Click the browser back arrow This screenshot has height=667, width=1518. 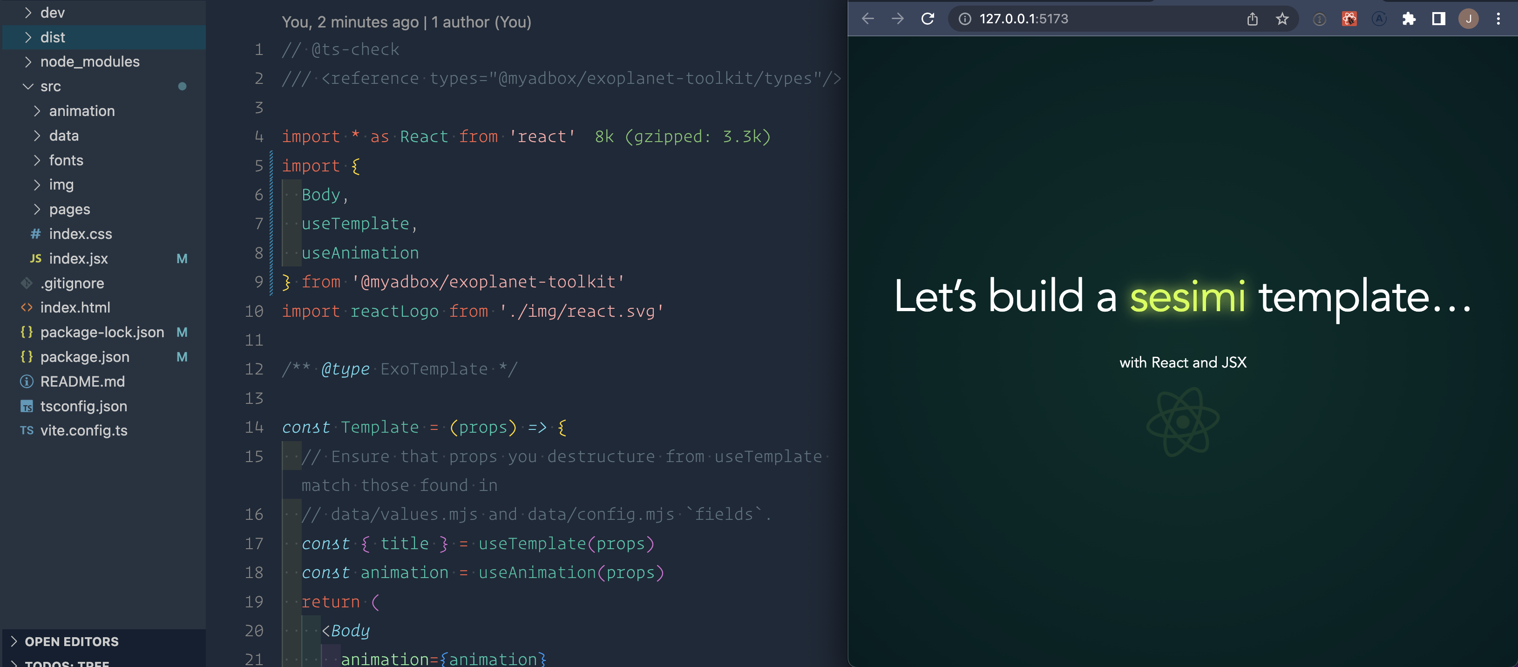[x=867, y=19]
